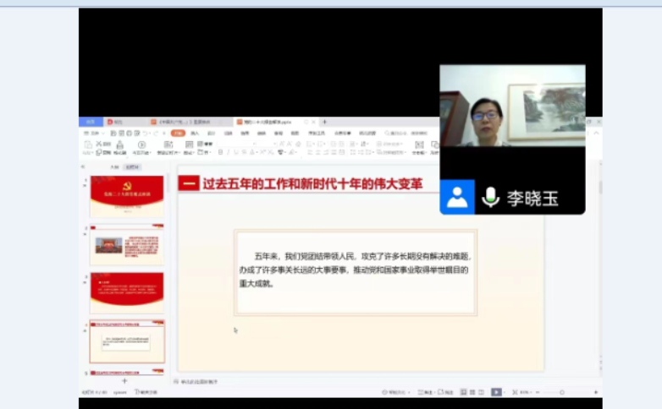This screenshot has height=409, width=662.
Task: Select the 开始 Home ribbon tab
Action: pyautogui.click(x=177, y=133)
